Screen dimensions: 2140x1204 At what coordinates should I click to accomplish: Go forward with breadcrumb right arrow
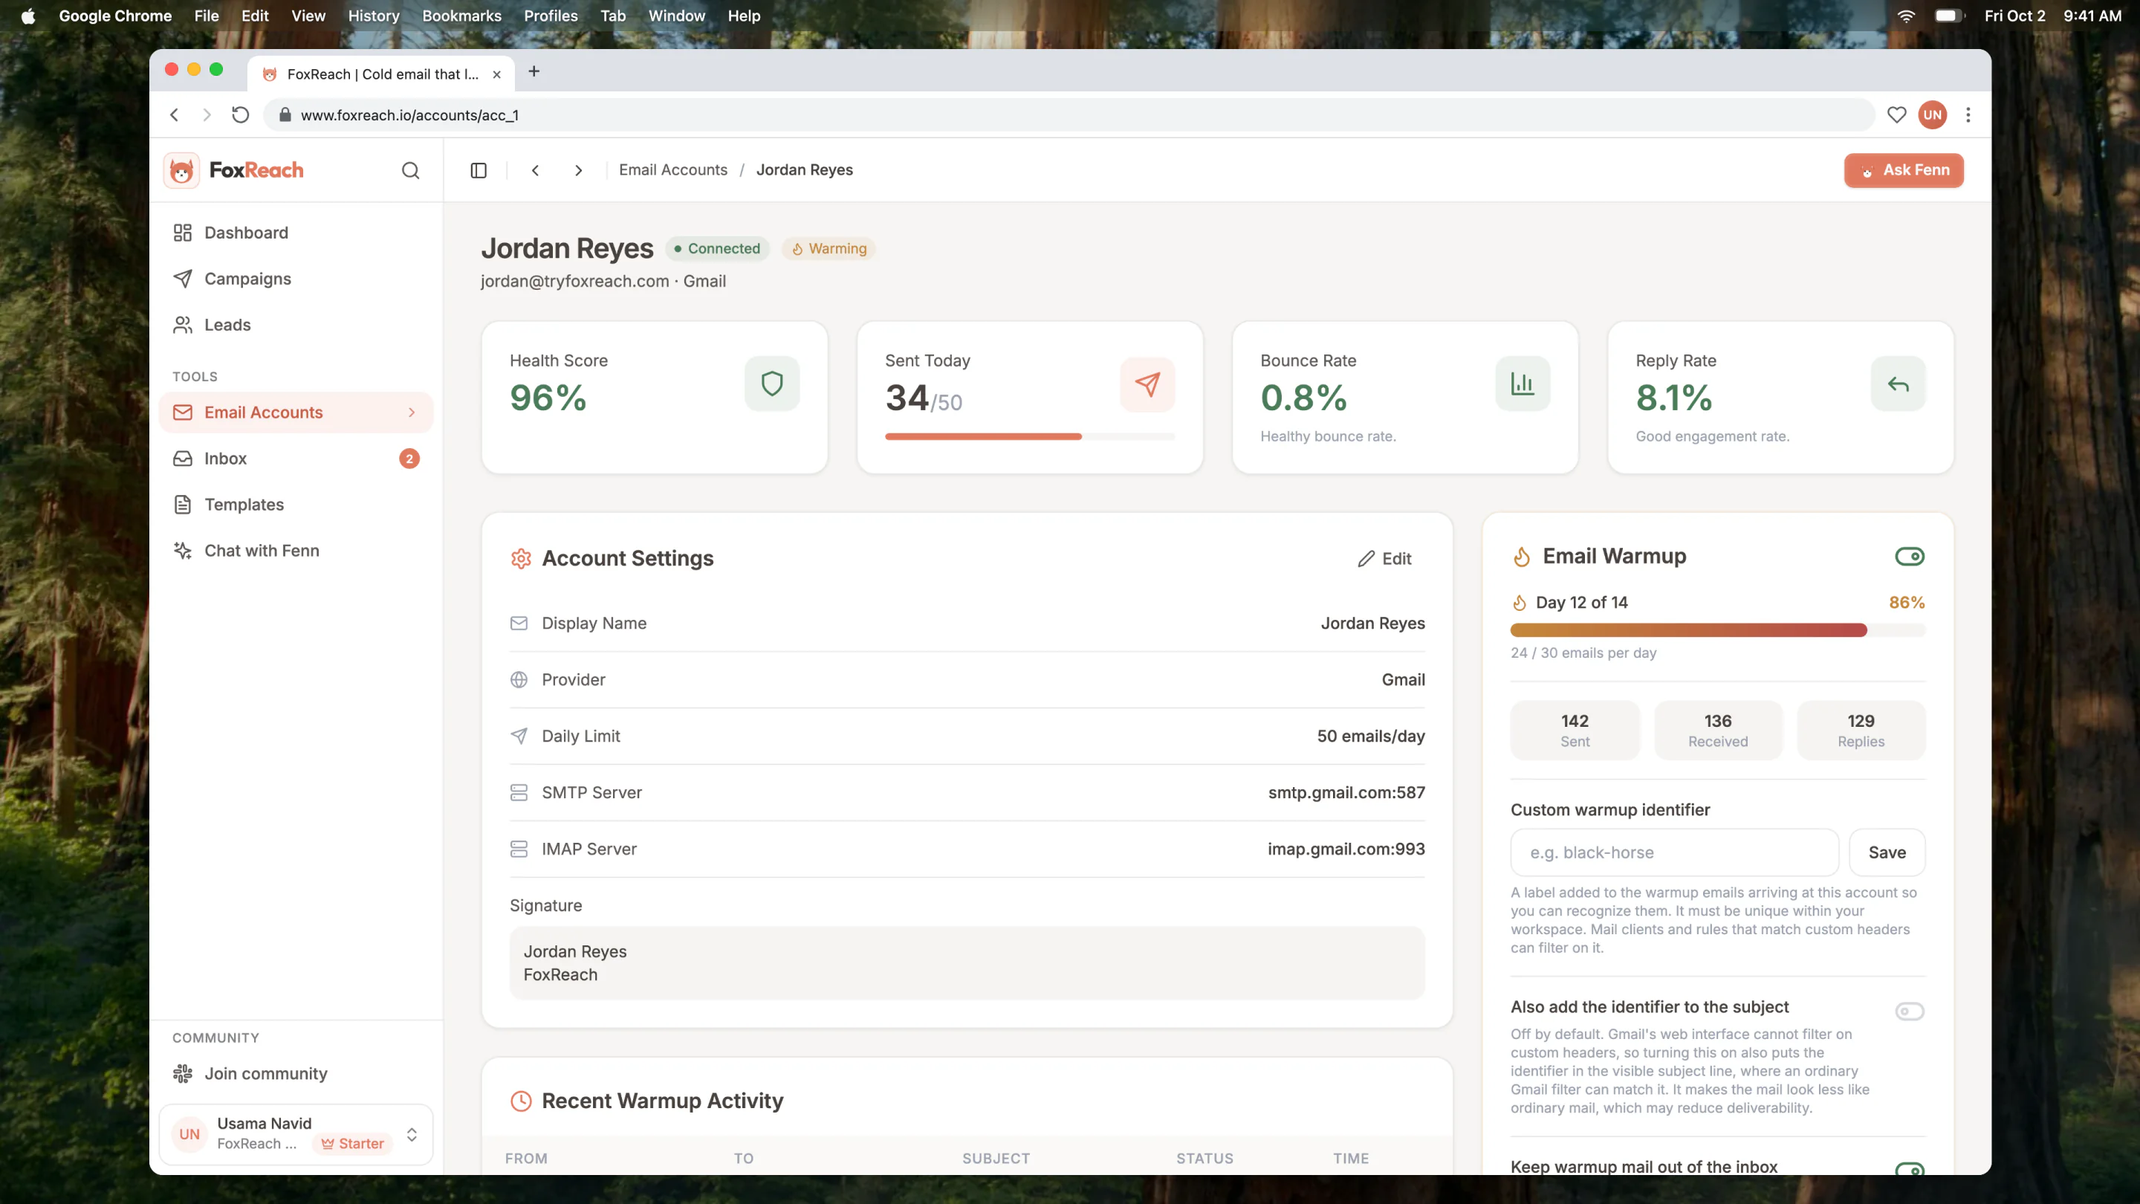pos(578,170)
